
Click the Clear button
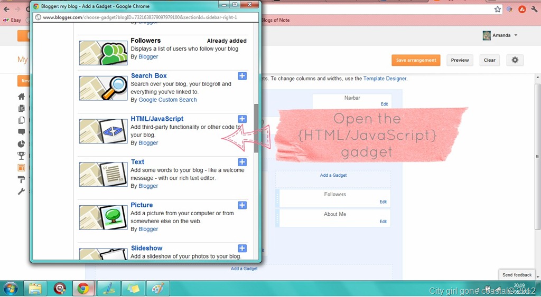[489, 60]
